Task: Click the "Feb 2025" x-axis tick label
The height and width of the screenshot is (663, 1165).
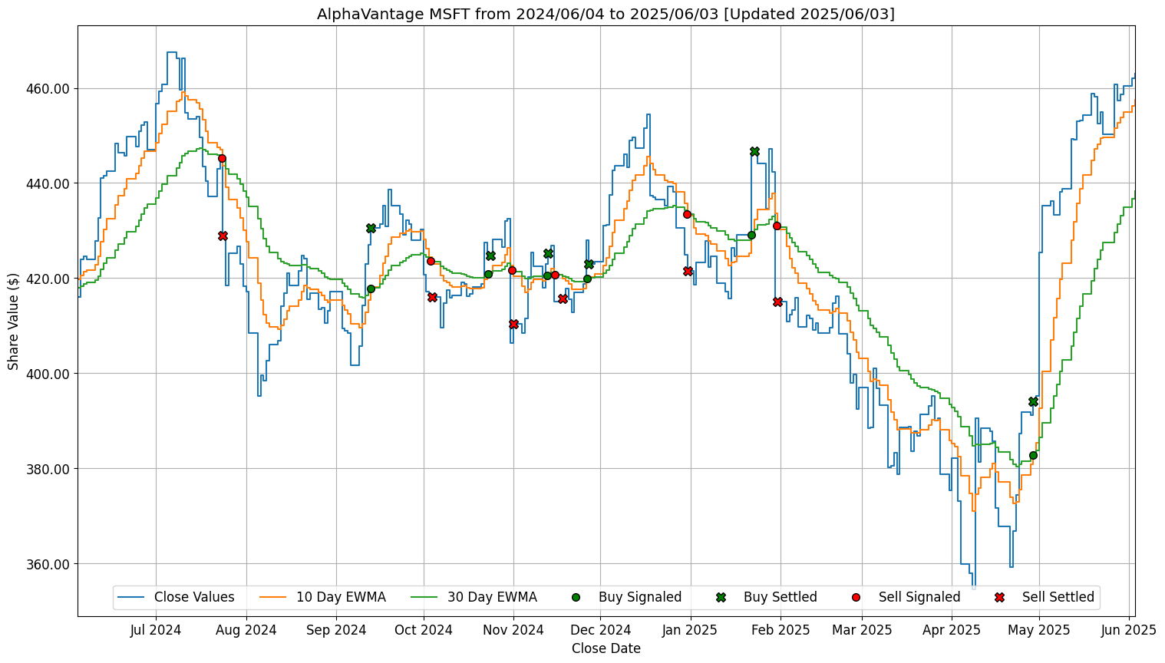Action: click(781, 630)
